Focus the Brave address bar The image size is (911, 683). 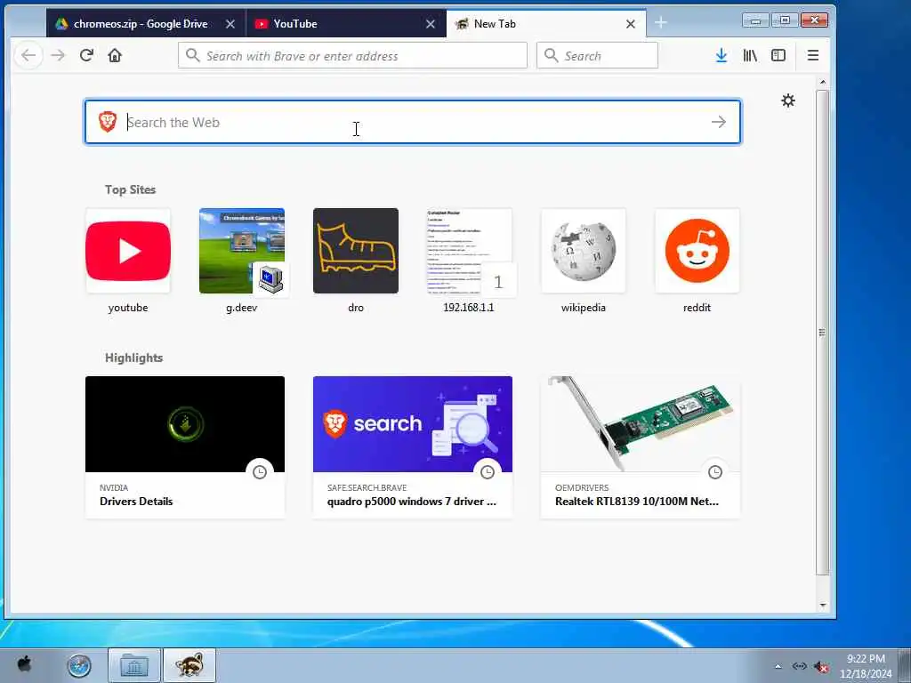click(x=352, y=56)
